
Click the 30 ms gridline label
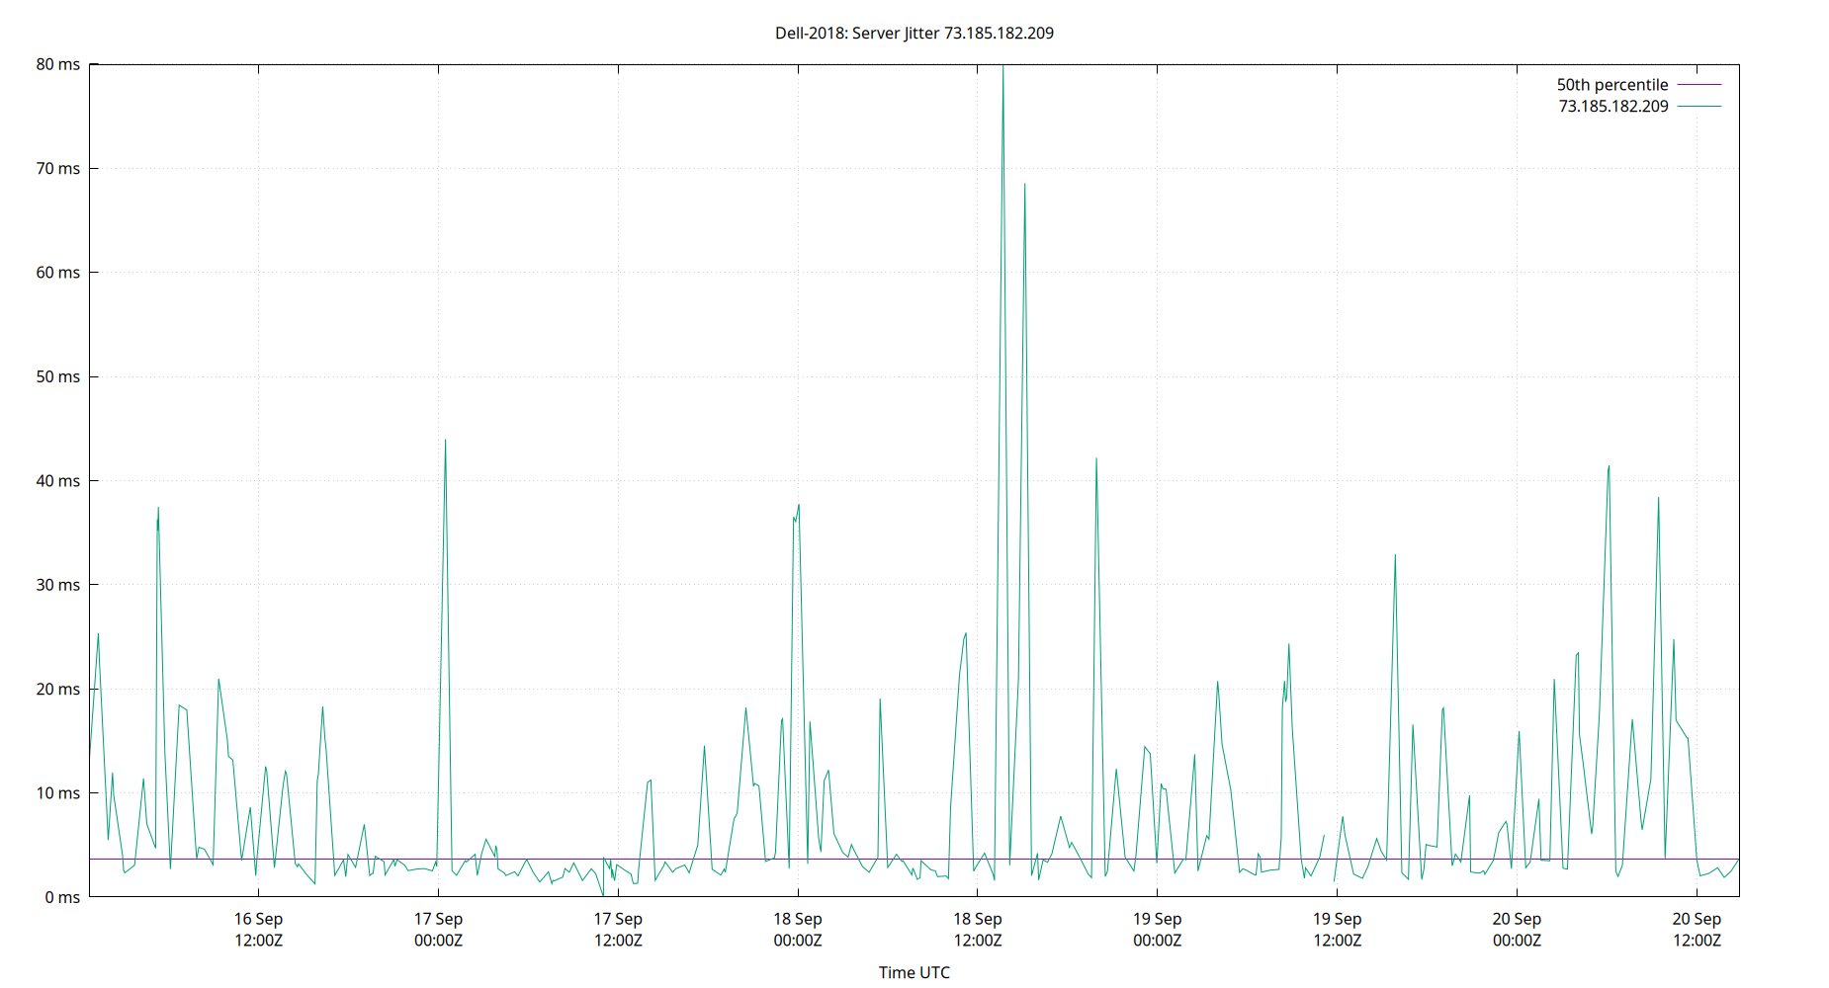tap(57, 585)
